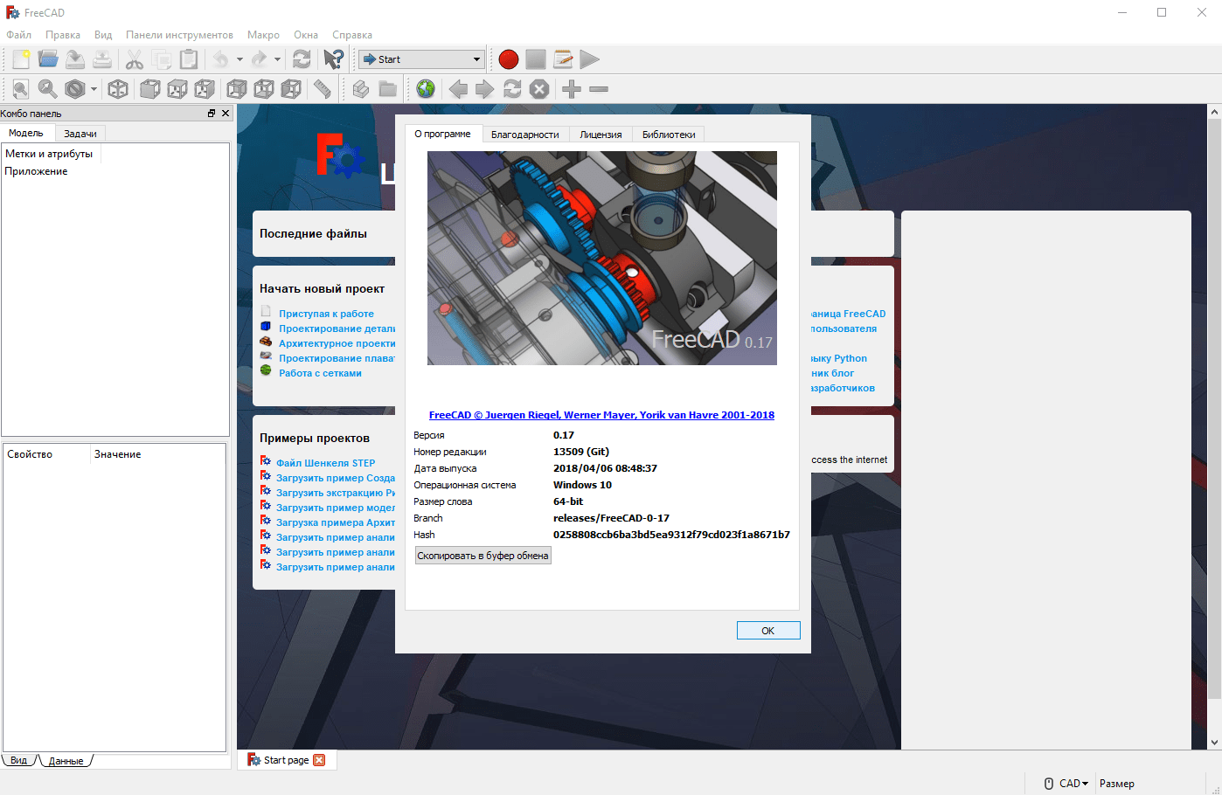Switch to the right view cube icon
Viewport: 1222px width, 795px height.
[204, 89]
